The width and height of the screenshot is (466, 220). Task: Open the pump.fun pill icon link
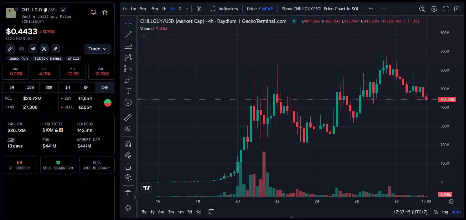(55, 49)
